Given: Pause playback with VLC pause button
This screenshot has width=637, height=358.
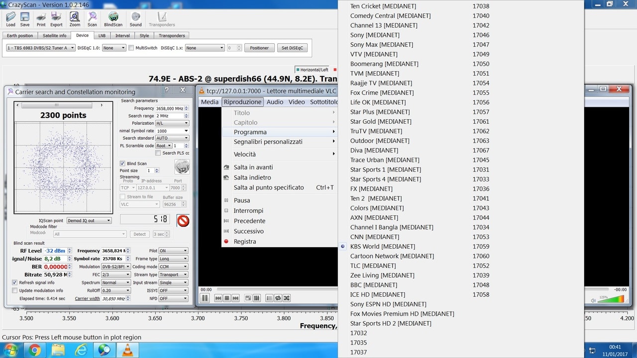Looking at the screenshot, I should (x=205, y=298).
